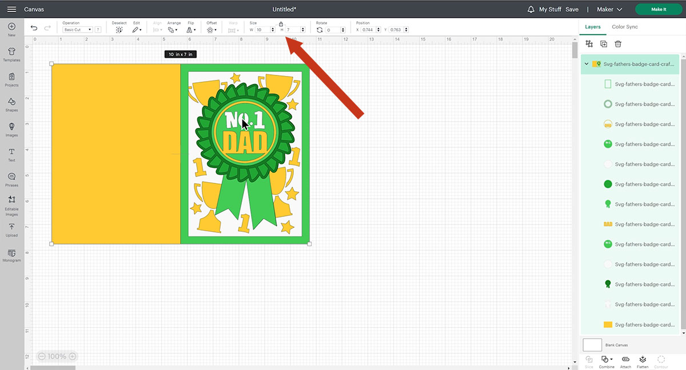Open the Maker machine selector

pos(610,10)
